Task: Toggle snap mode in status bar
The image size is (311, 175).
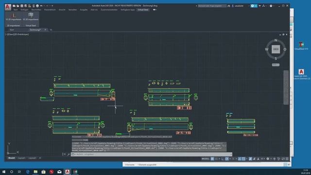Action: 216,159
